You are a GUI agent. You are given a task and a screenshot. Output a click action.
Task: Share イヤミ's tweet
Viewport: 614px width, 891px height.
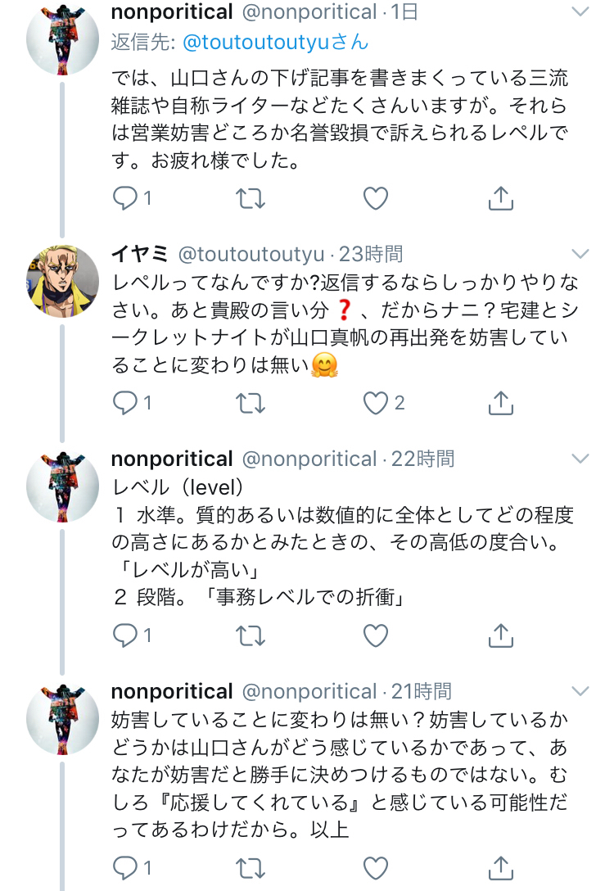(x=500, y=403)
